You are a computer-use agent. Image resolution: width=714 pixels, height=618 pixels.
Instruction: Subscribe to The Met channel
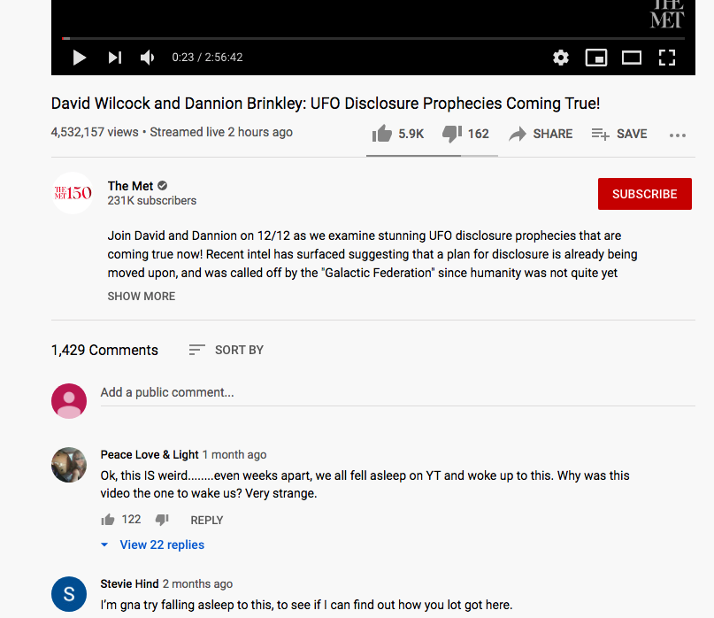[644, 194]
